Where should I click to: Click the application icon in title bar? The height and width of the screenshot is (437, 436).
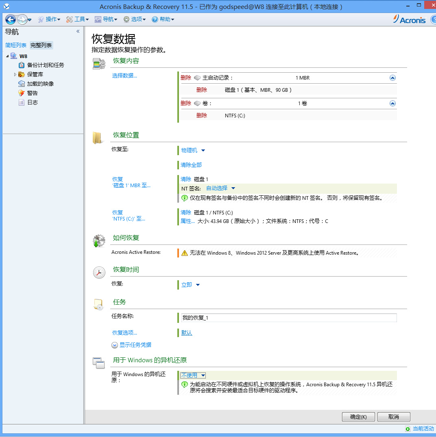point(7,6)
